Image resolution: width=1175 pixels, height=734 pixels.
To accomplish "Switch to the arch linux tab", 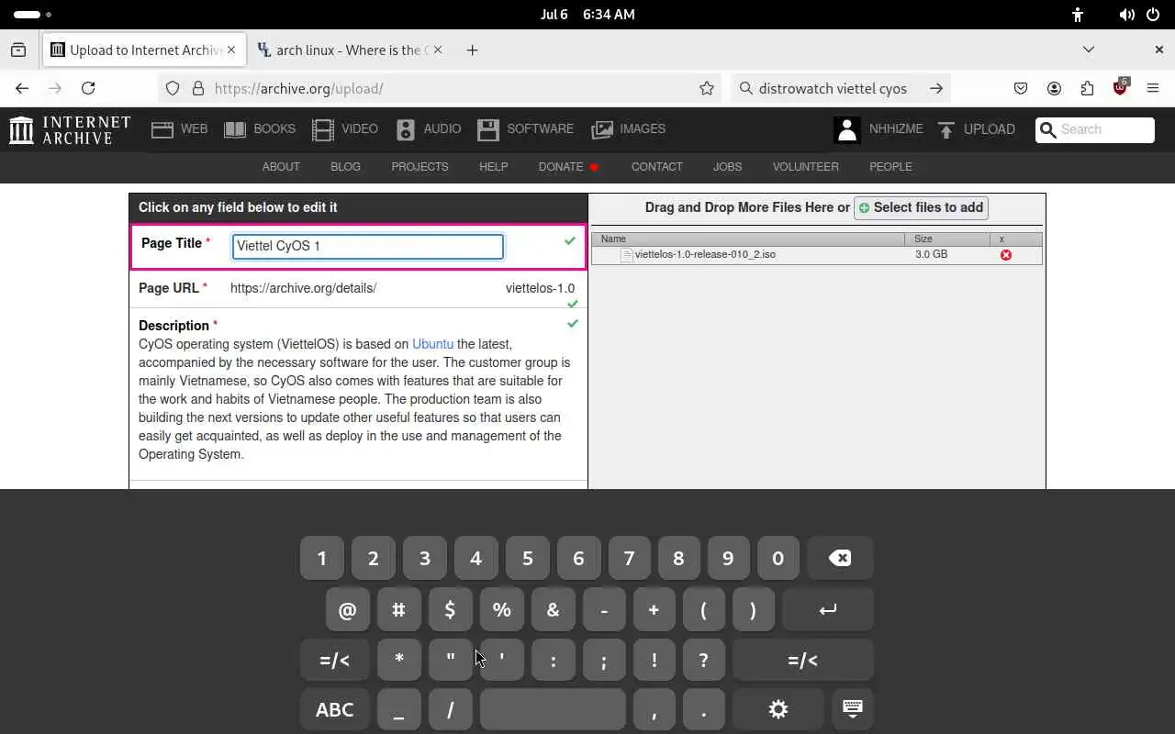I will (x=348, y=50).
